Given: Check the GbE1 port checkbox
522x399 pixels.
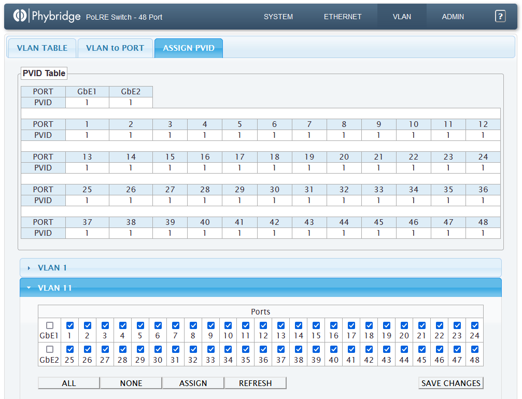Looking at the screenshot, I should [x=50, y=325].
